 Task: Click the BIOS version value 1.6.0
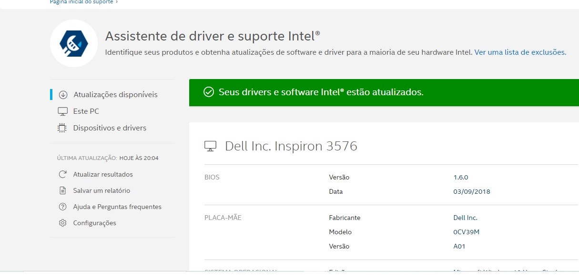point(461,178)
